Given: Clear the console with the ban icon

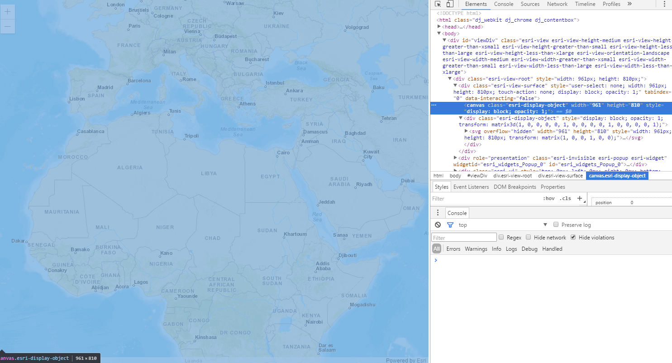Looking at the screenshot, I should tap(438, 225).
